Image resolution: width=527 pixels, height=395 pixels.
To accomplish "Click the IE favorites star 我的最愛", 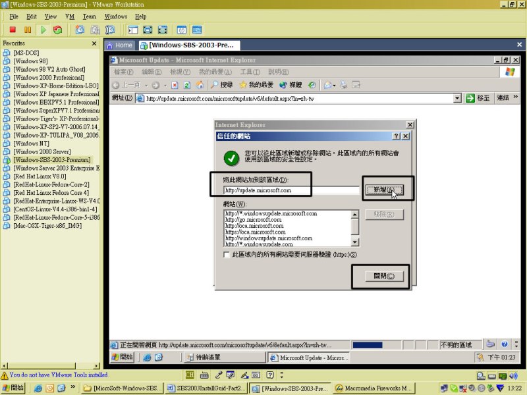I will click(256, 85).
